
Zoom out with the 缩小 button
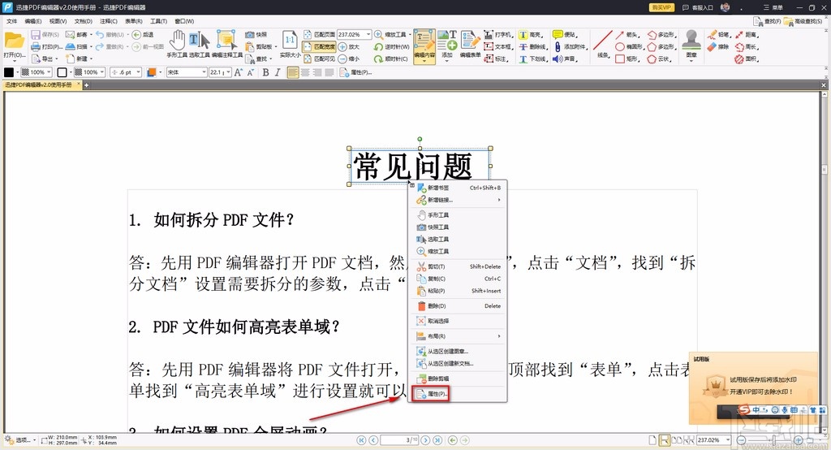click(x=349, y=59)
